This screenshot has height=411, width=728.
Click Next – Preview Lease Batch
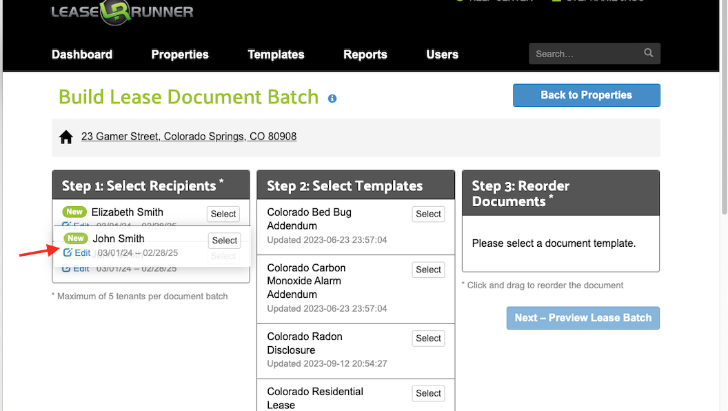pyautogui.click(x=583, y=318)
